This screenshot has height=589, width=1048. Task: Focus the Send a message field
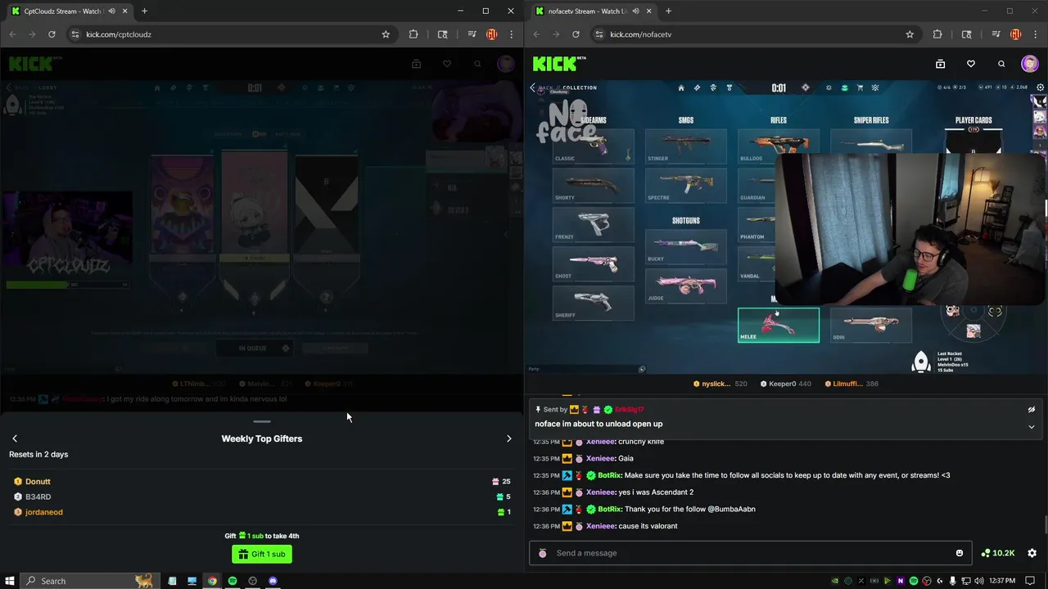click(750, 553)
